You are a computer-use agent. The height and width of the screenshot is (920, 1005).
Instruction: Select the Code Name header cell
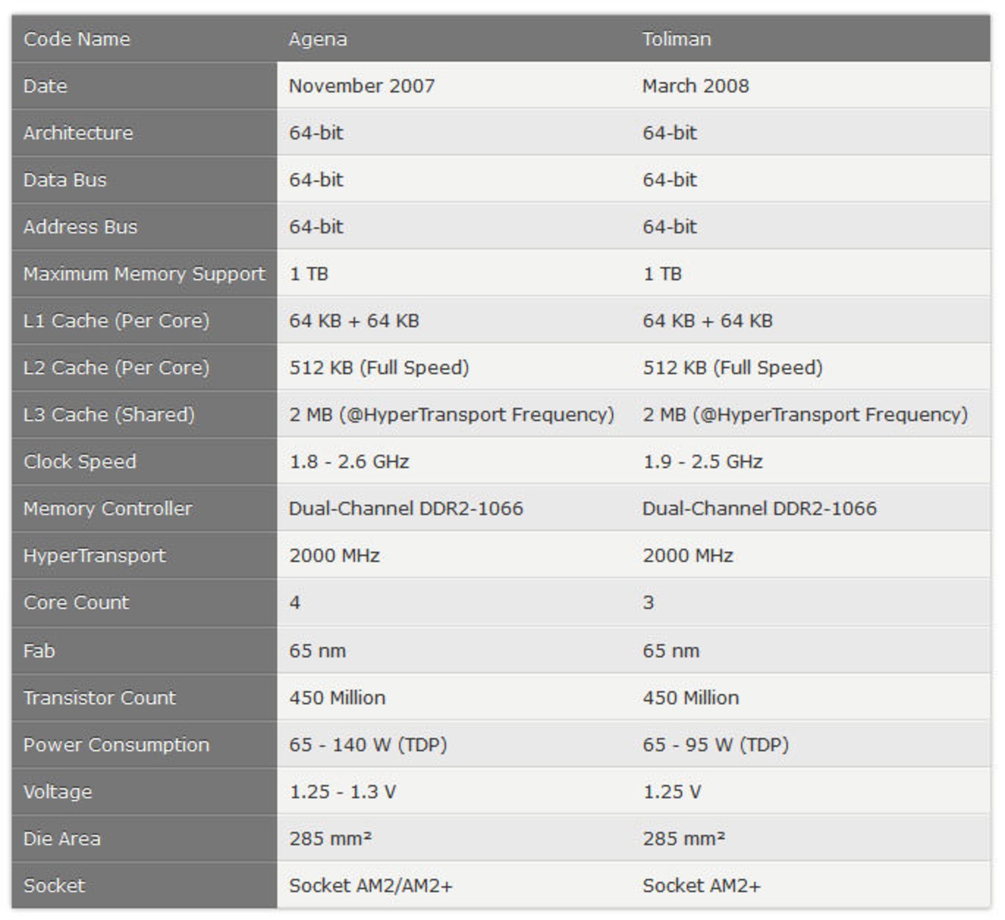pyautogui.click(x=77, y=39)
